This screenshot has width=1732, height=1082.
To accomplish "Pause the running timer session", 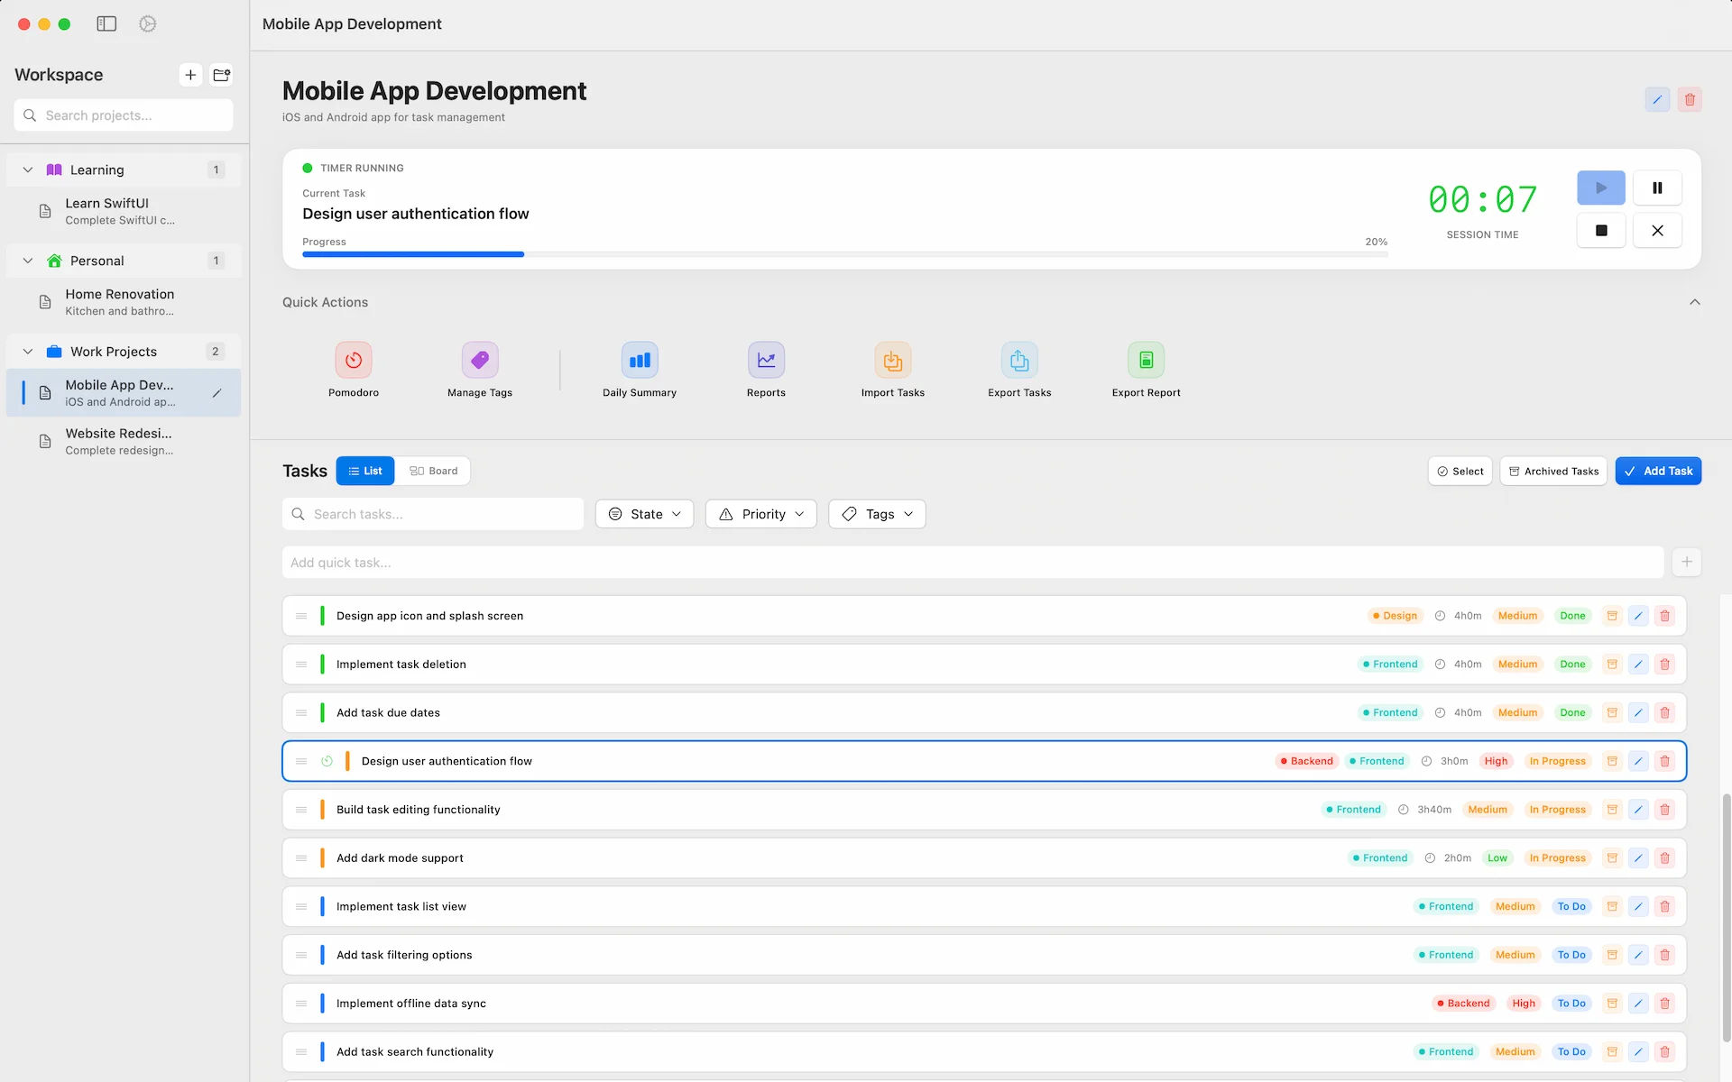I will tap(1657, 188).
